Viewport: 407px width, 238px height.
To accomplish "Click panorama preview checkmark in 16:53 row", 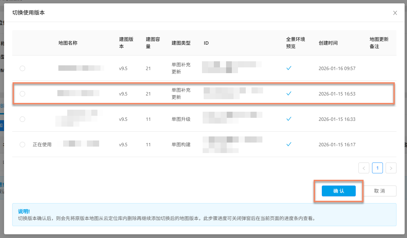I will pyautogui.click(x=289, y=94).
